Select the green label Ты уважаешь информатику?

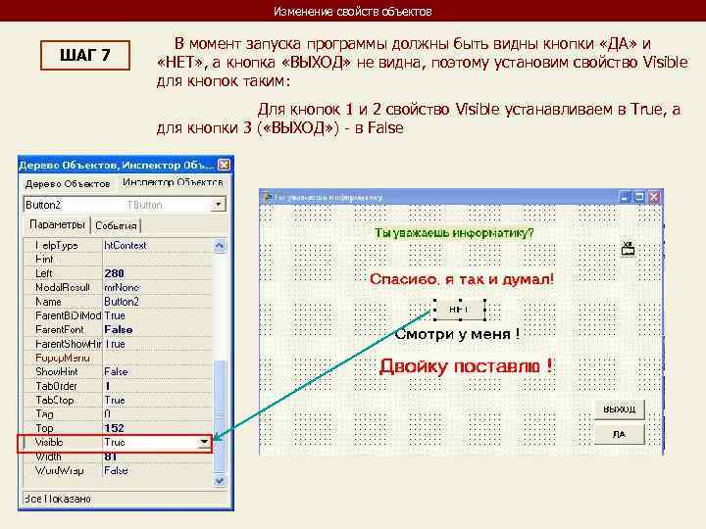[x=454, y=233]
